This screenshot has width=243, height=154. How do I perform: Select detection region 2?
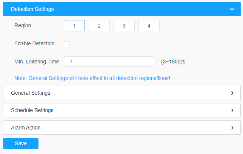pos(99,26)
